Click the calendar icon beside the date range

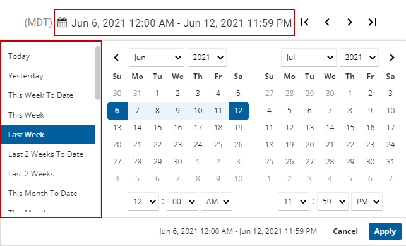point(62,23)
